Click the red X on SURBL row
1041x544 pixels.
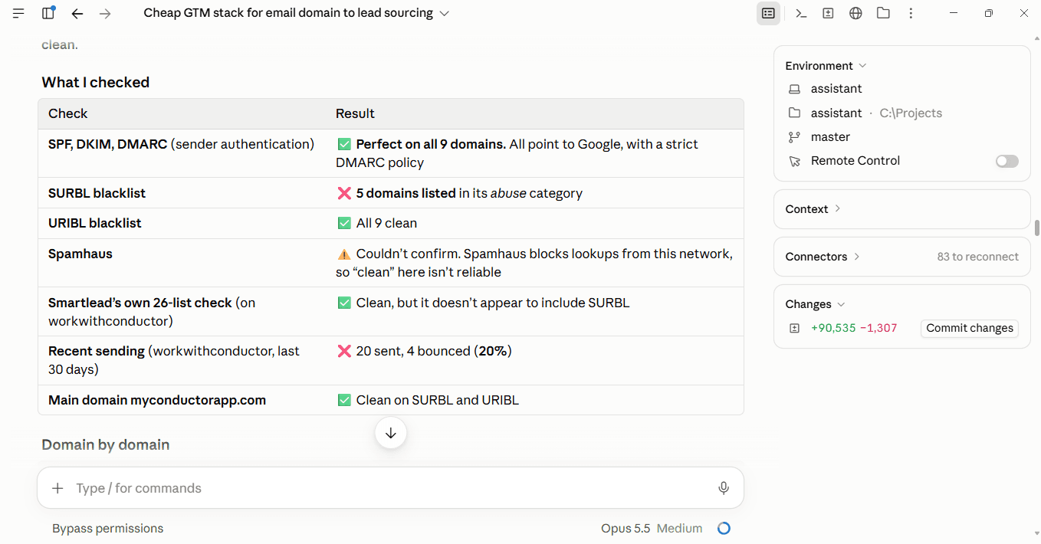[x=344, y=193]
